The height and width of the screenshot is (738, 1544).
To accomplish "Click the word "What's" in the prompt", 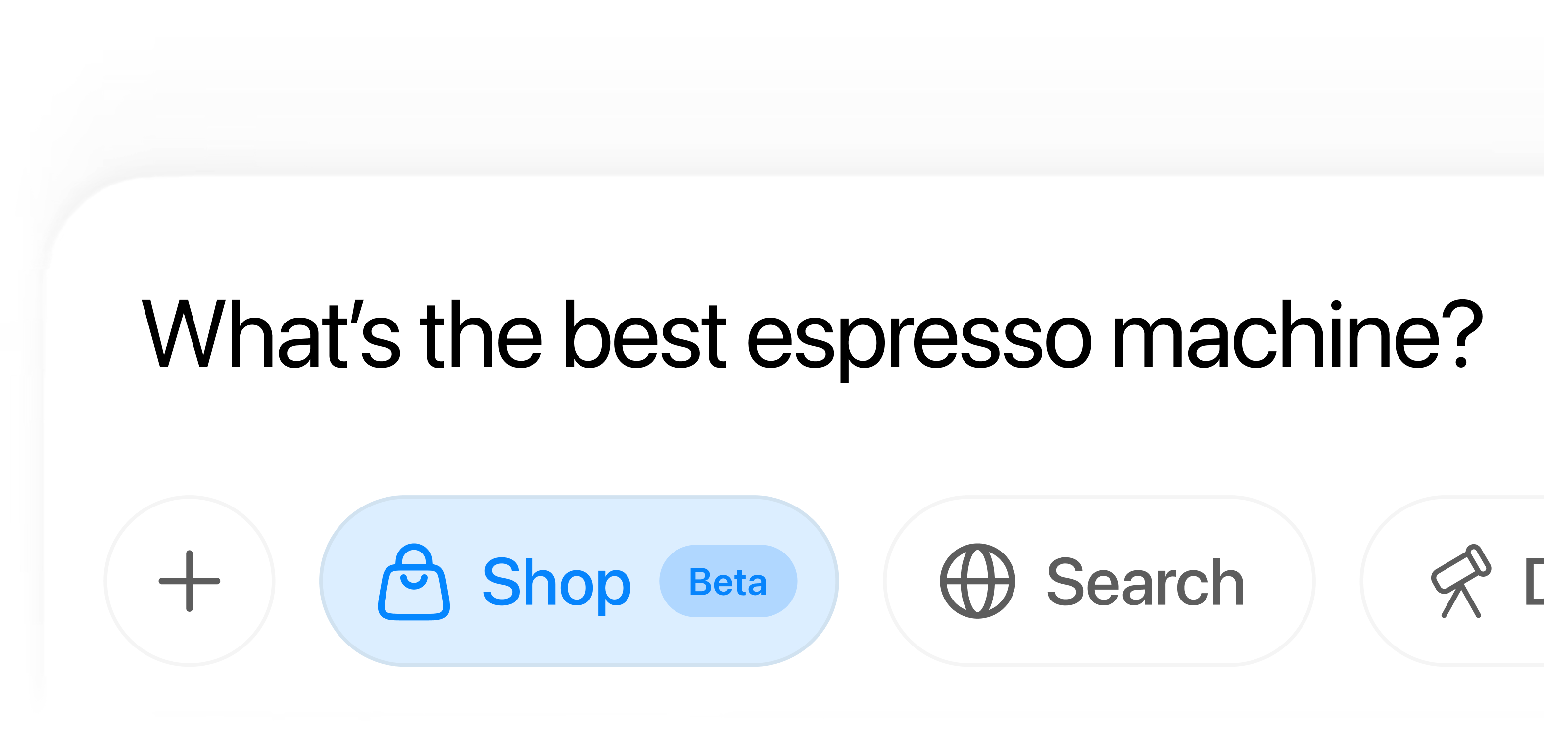I will 271,334.
